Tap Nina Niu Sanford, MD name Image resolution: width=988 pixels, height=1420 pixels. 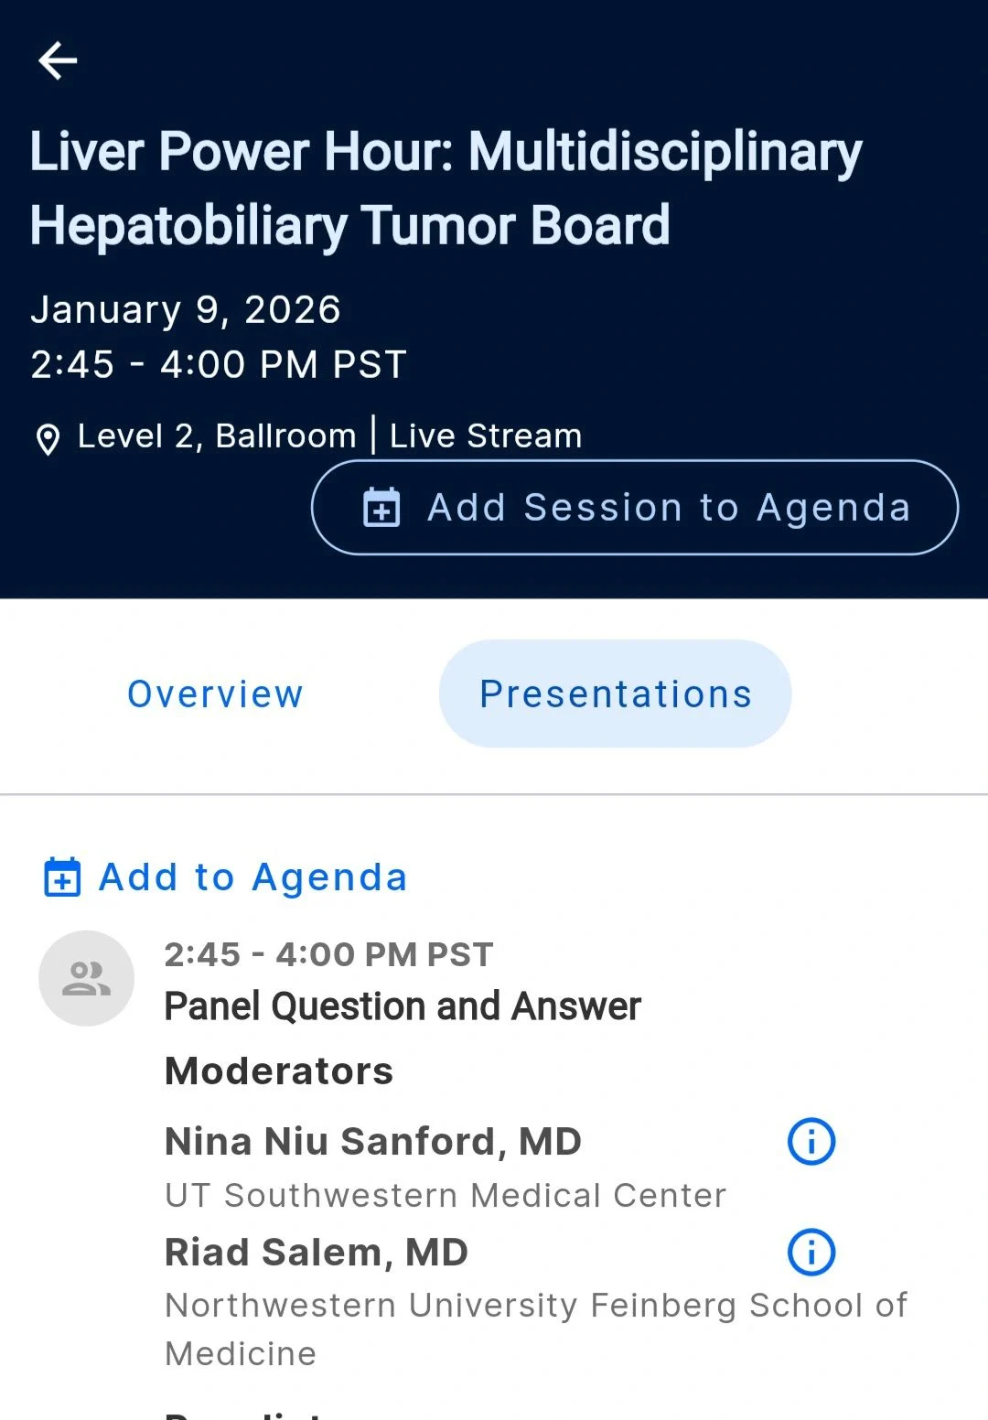372,1141
